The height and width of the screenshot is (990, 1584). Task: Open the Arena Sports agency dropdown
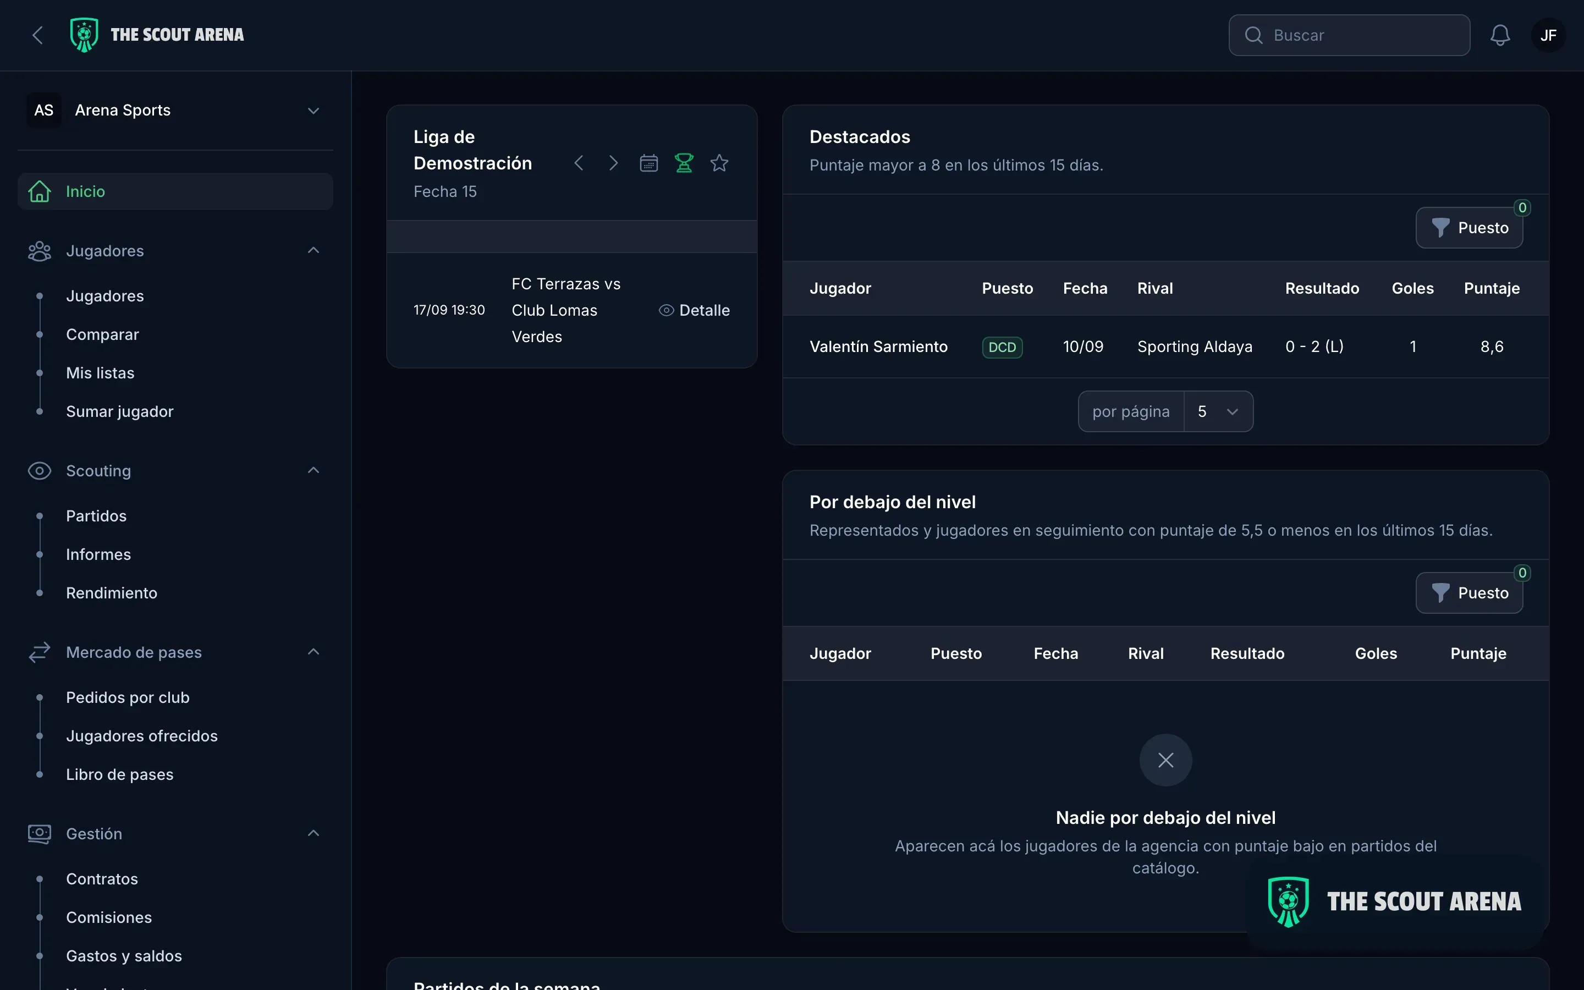(x=175, y=110)
